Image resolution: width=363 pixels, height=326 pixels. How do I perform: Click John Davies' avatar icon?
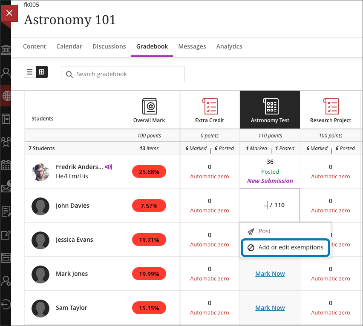tap(40, 206)
